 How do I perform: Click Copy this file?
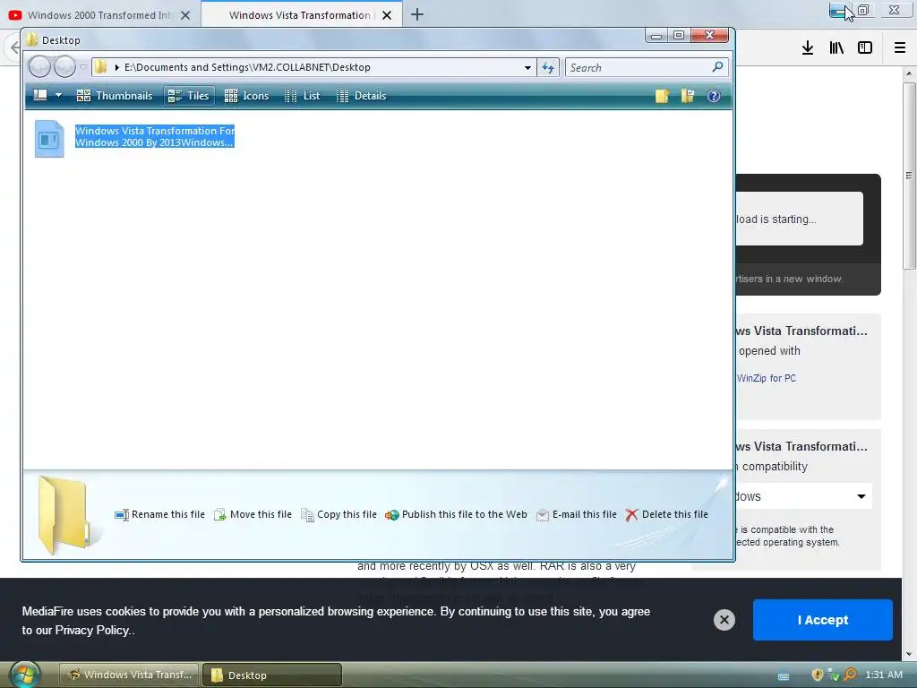click(x=339, y=514)
